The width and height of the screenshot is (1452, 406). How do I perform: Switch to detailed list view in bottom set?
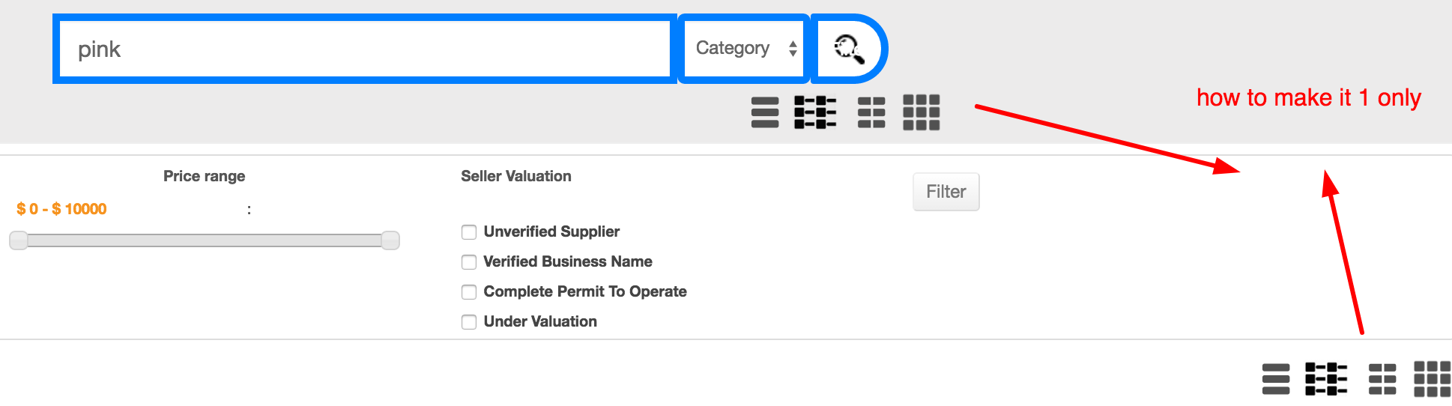coord(1326,379)
